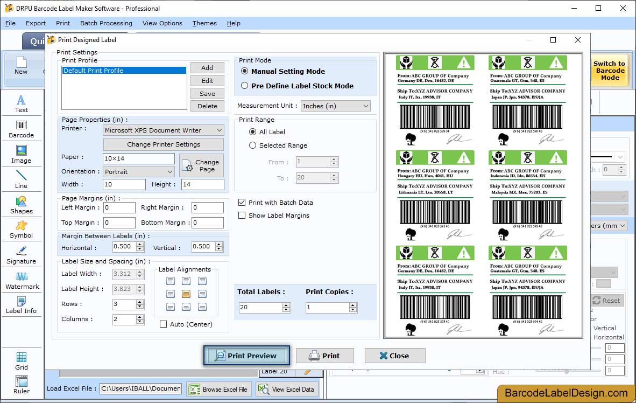Screen dimensions: 636x403
Task: Open the Batch Processing menu
Action: (x=107, y=23)
